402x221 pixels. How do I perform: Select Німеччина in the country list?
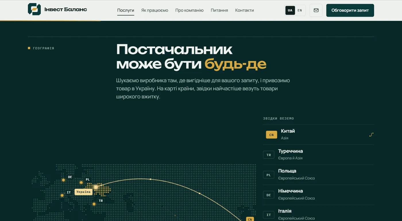click(x=319, y=195)
